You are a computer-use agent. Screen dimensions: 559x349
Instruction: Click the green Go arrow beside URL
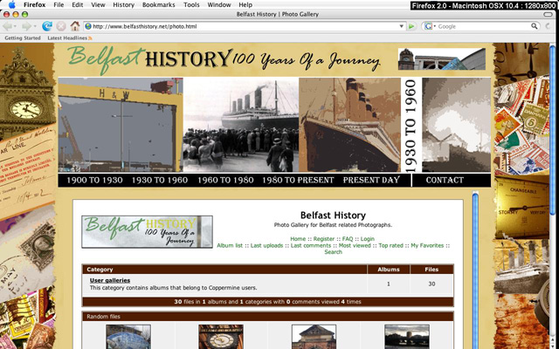(412, 26)
